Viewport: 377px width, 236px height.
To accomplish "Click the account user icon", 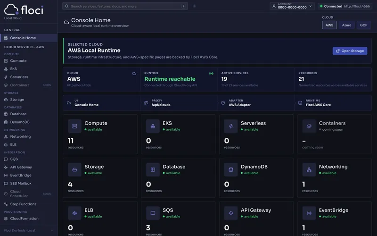I will [x=274, y=6].
